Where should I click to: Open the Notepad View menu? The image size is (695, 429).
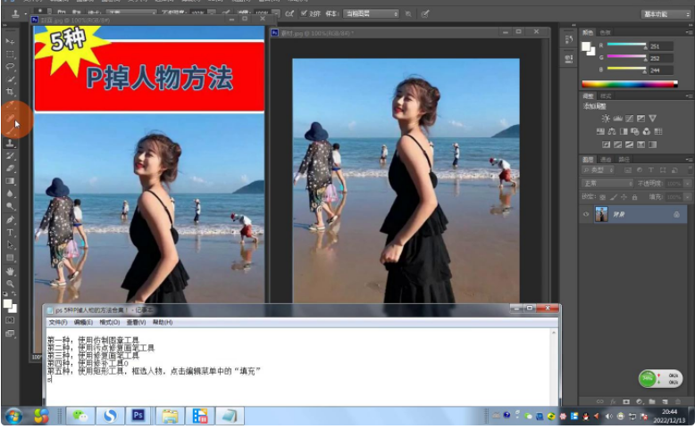coord(136,322)
